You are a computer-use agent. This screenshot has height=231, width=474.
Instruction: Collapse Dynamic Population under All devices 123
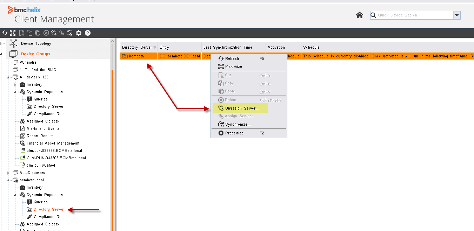[15, 92]
